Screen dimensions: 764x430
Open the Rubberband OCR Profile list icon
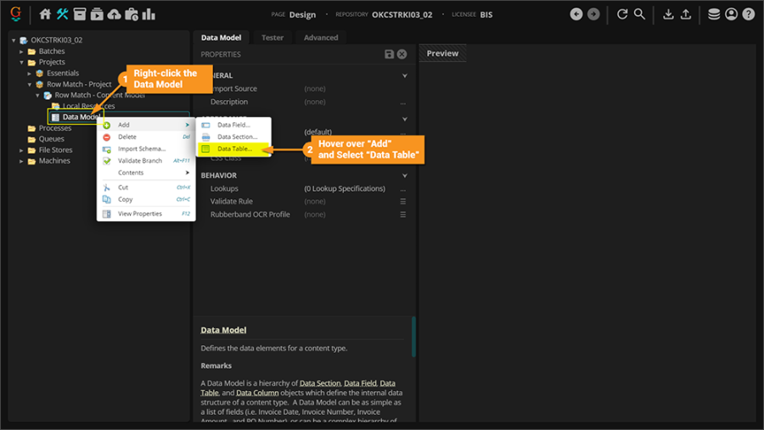(x=403, y=215)
